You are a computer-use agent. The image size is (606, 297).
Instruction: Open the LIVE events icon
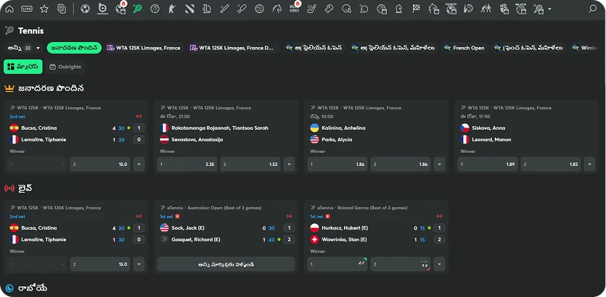pyautogui.click(x=27, y=9)
